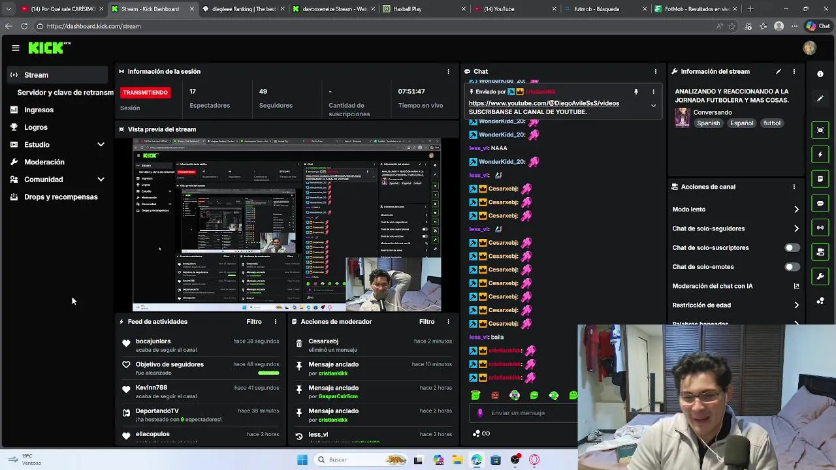The width and height of the screenshot is (836, 470).
Task: Open the three-dot menu of Acciones de canal
Action: (794, 187)
